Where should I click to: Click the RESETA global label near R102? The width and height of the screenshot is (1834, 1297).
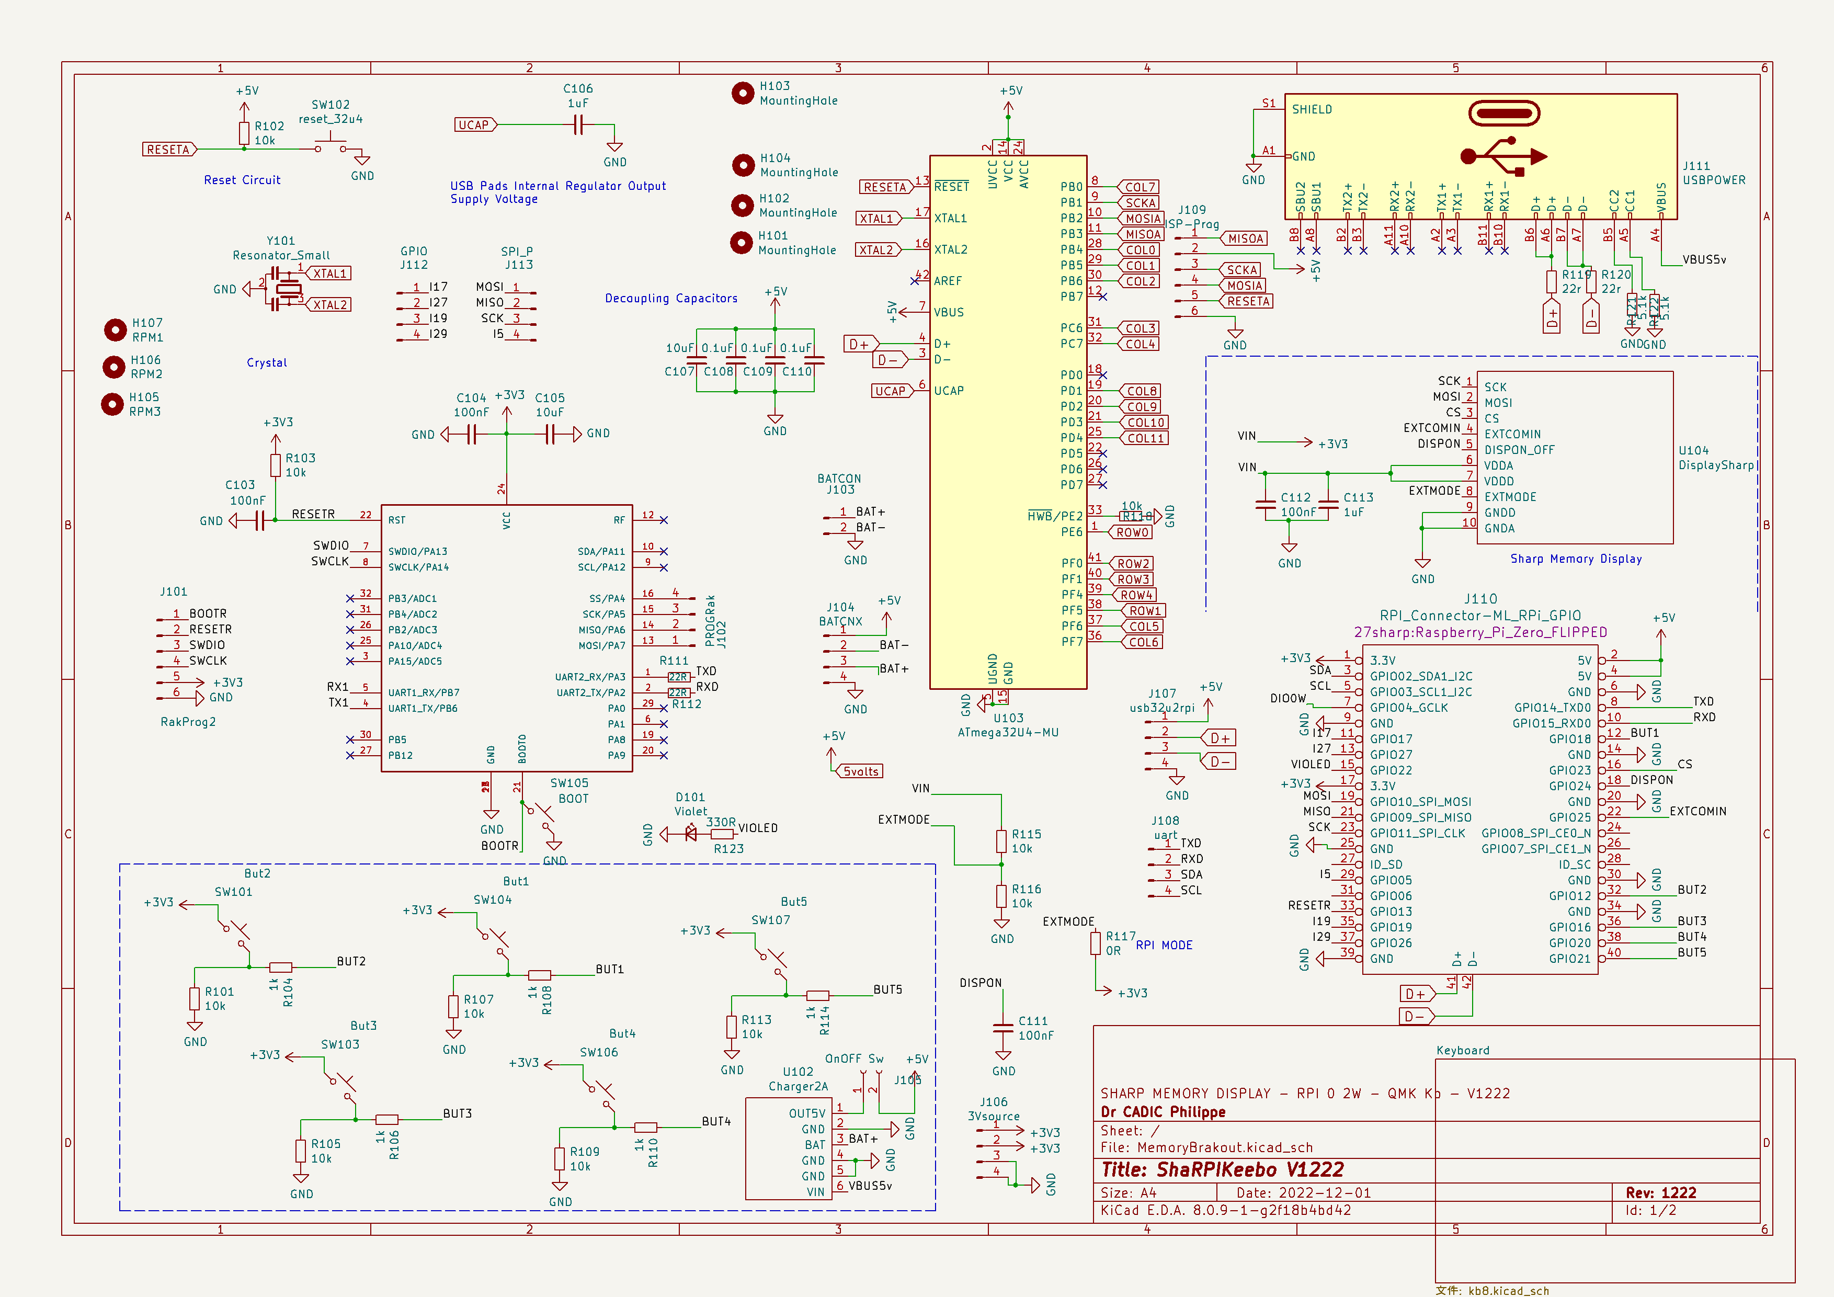point(168,150)
